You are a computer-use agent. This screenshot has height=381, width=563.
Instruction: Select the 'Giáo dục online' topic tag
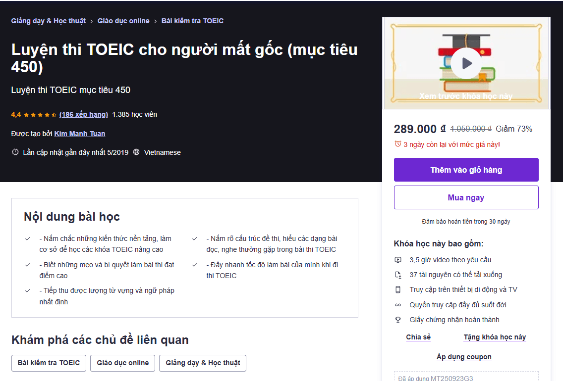123,363
